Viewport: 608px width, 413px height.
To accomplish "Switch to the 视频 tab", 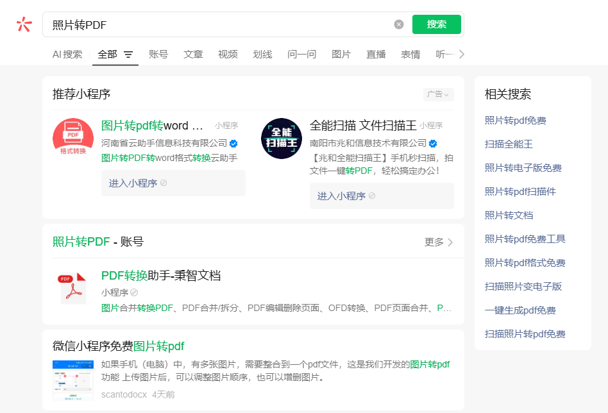I will pos(228,55).
